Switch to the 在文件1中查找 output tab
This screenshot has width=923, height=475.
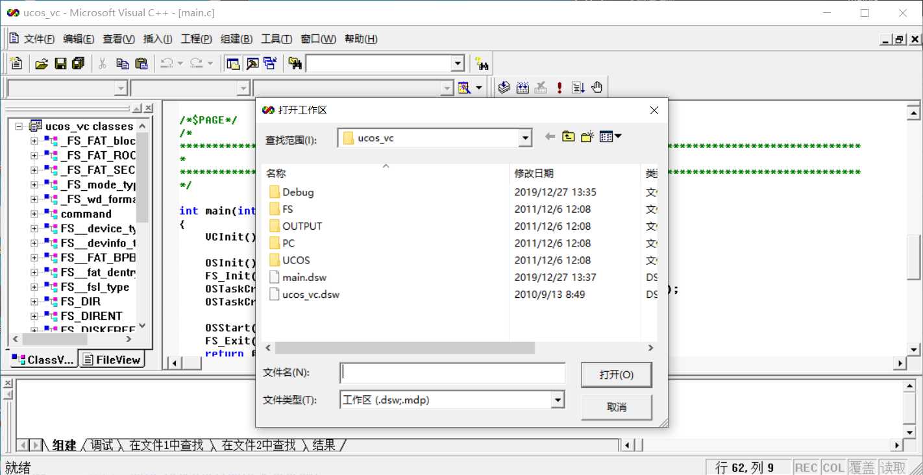click(x=166, y=445)
